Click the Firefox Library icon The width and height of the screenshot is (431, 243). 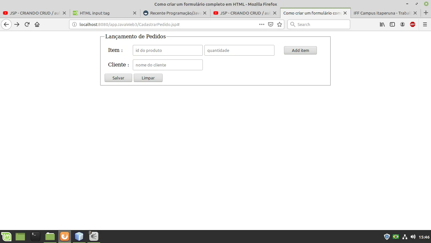[382, 24]
